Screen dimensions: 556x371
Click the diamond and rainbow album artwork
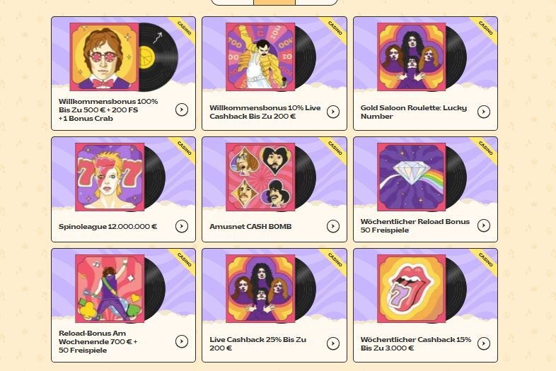point(411,177)
